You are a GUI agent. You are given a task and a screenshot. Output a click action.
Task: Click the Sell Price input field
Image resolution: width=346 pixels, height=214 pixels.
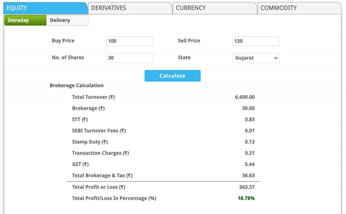point(256,41)
